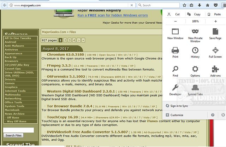This screenshot has width=226, height=147.
Task: Reset zoom via the 100% label
Action: [195, 21]
